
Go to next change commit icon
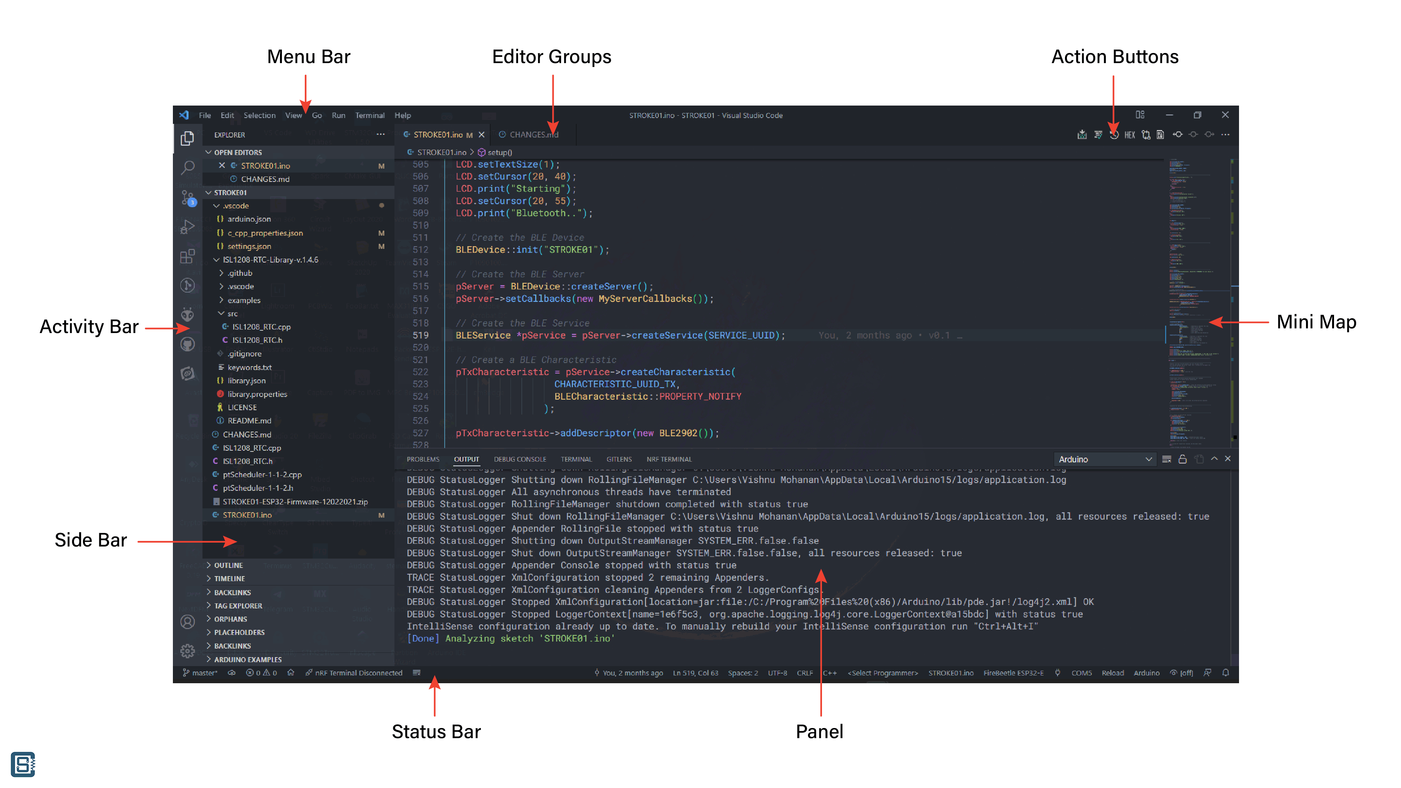point(1209,134)
